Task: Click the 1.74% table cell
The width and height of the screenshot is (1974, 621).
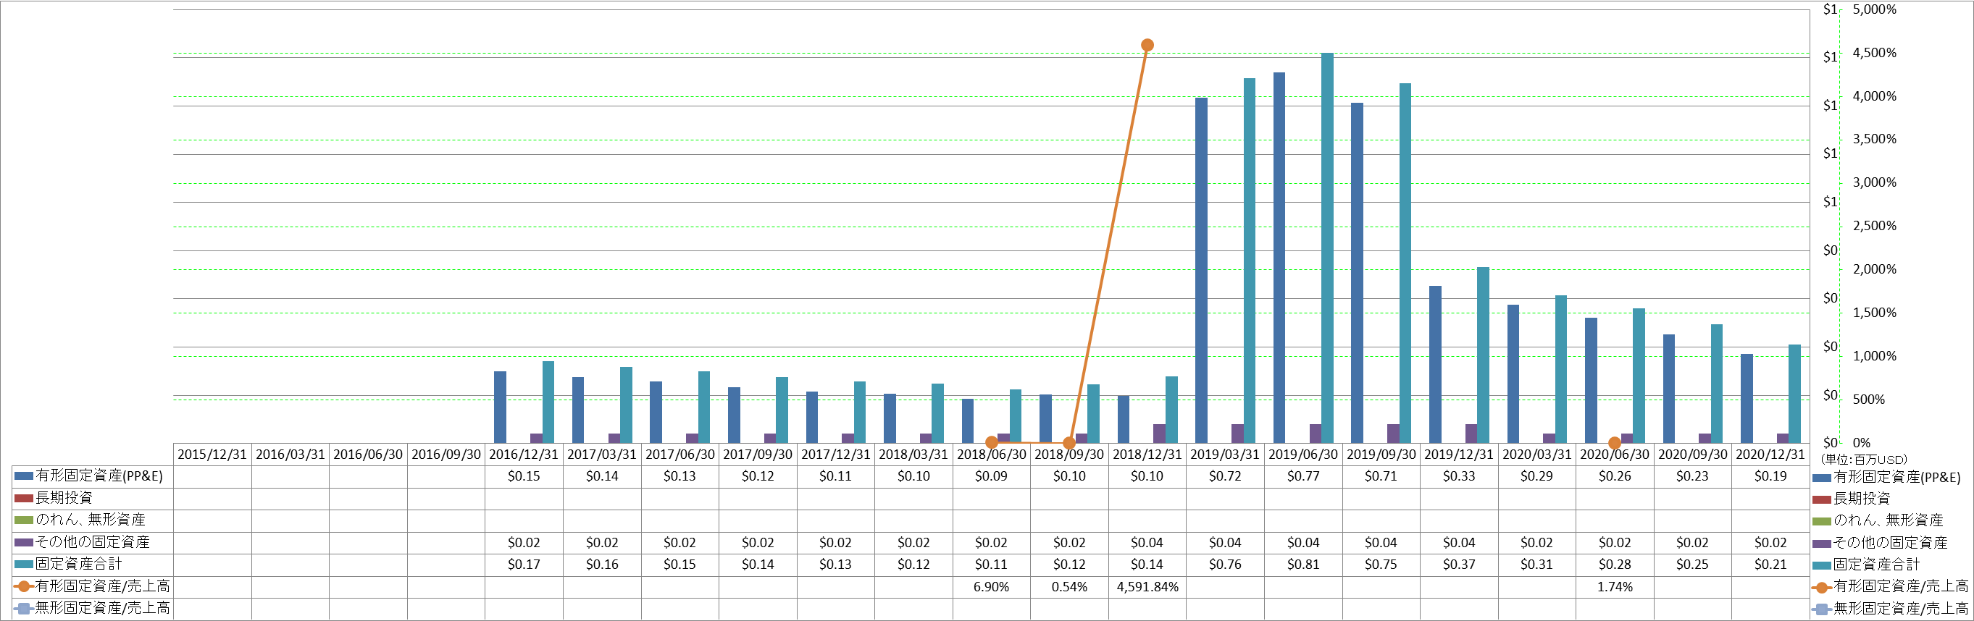Action: point(1615,586)
